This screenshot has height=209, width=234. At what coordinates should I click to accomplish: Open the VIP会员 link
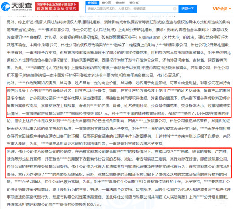click(x=220, y=9)
